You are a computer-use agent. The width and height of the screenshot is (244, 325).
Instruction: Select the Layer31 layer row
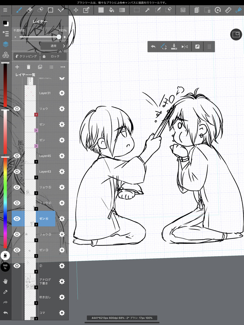[40, 93]
